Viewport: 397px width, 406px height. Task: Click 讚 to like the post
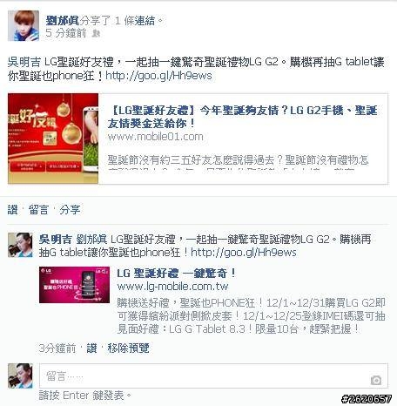click(x=12, y=210)
